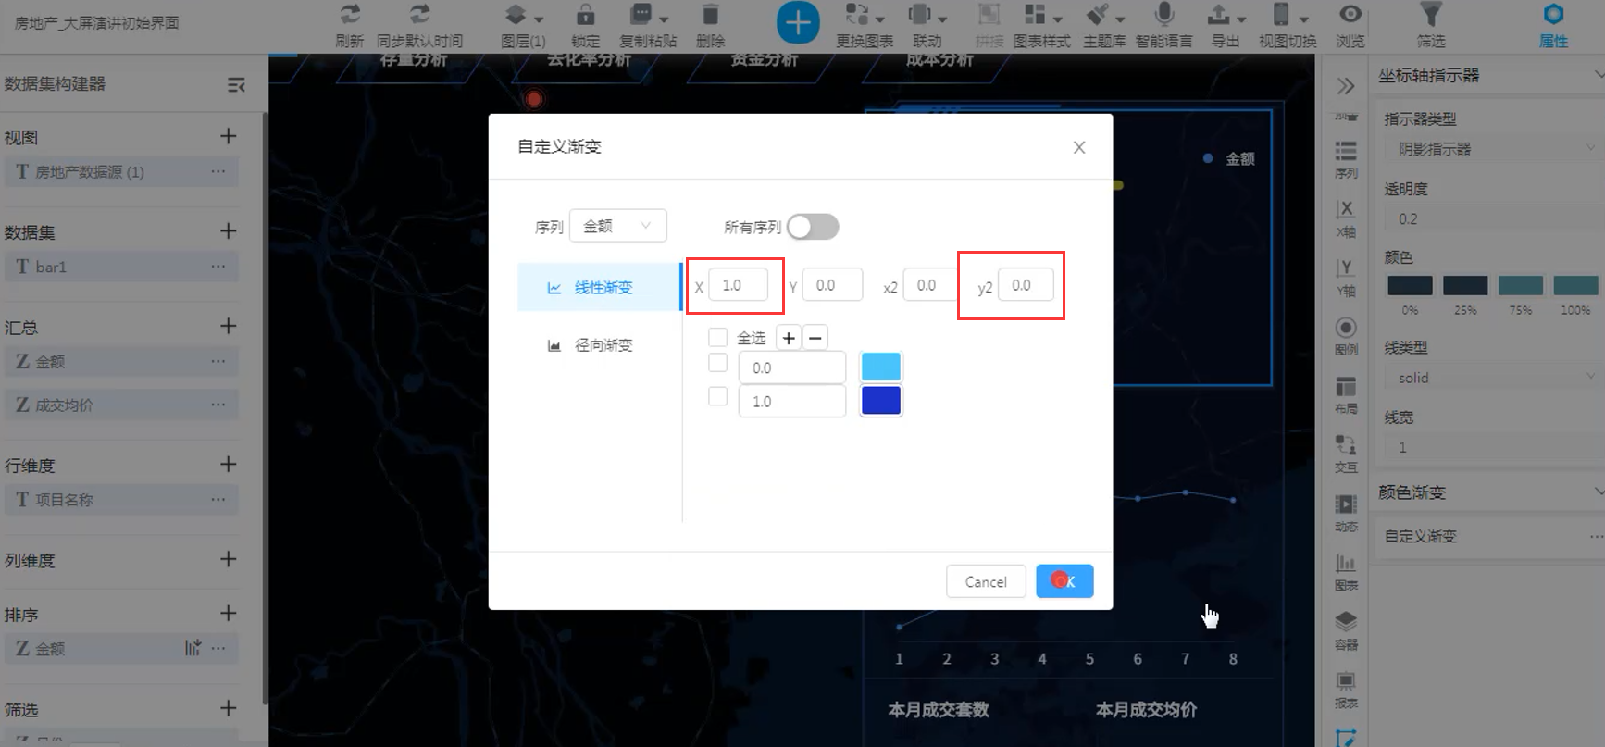Click the 智能语音 microphone icon
The height and width of the screenshot is (747, 1605).
click(1164, 15)
